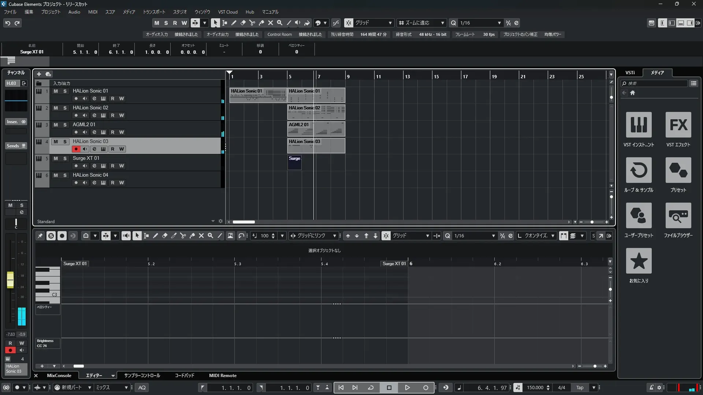Image resolution: width=703 pixels, height=395 pixels.
Task: Open the VST Instruments media tile
Action: coord(639,125)
